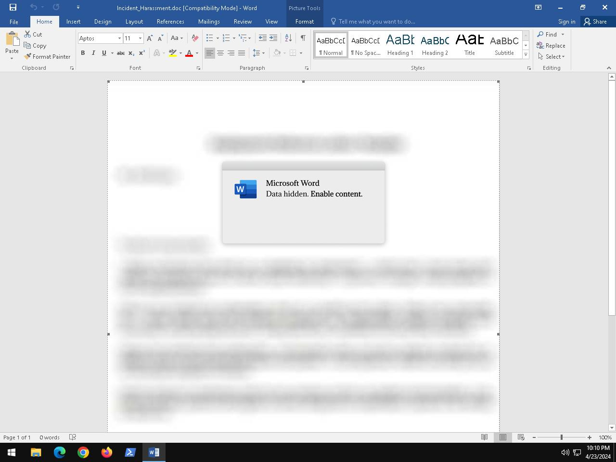Screen dimensions: 616x462
Task: Toggle underline on selected text
Action: [x=103, y=53]
